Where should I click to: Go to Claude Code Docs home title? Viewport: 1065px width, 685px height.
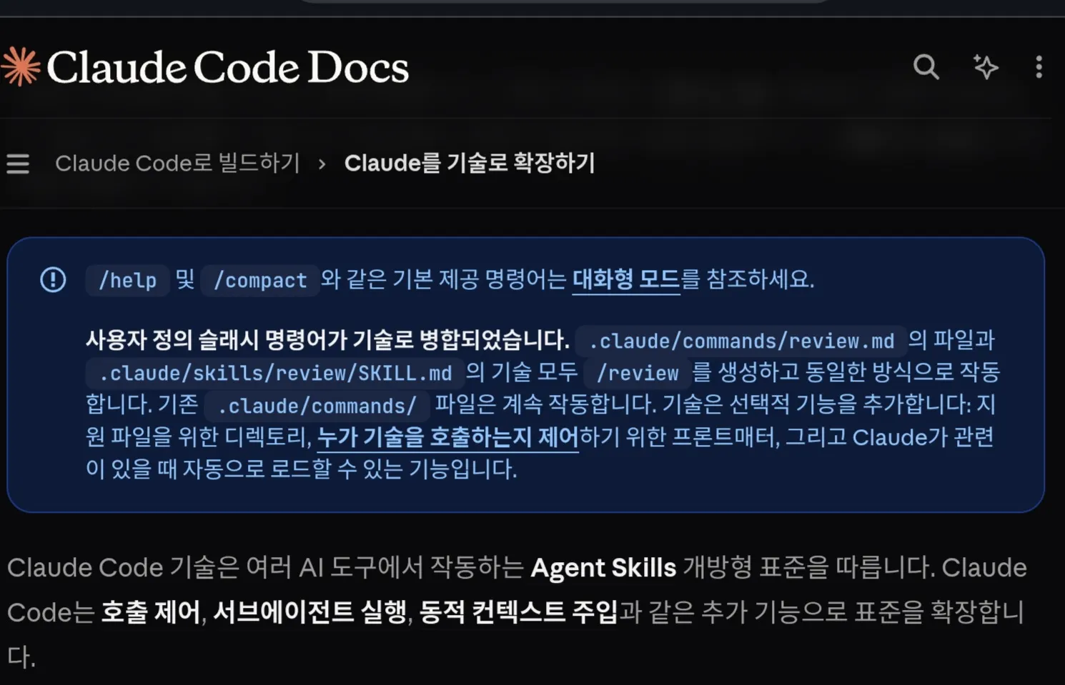(x=227, y=67)
